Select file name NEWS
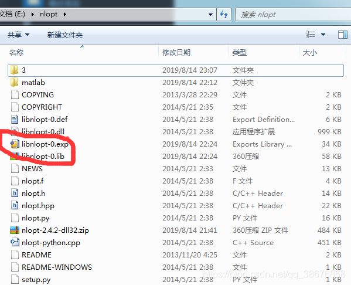This screenshot has width=351, height=285. [x=32, y=169]
